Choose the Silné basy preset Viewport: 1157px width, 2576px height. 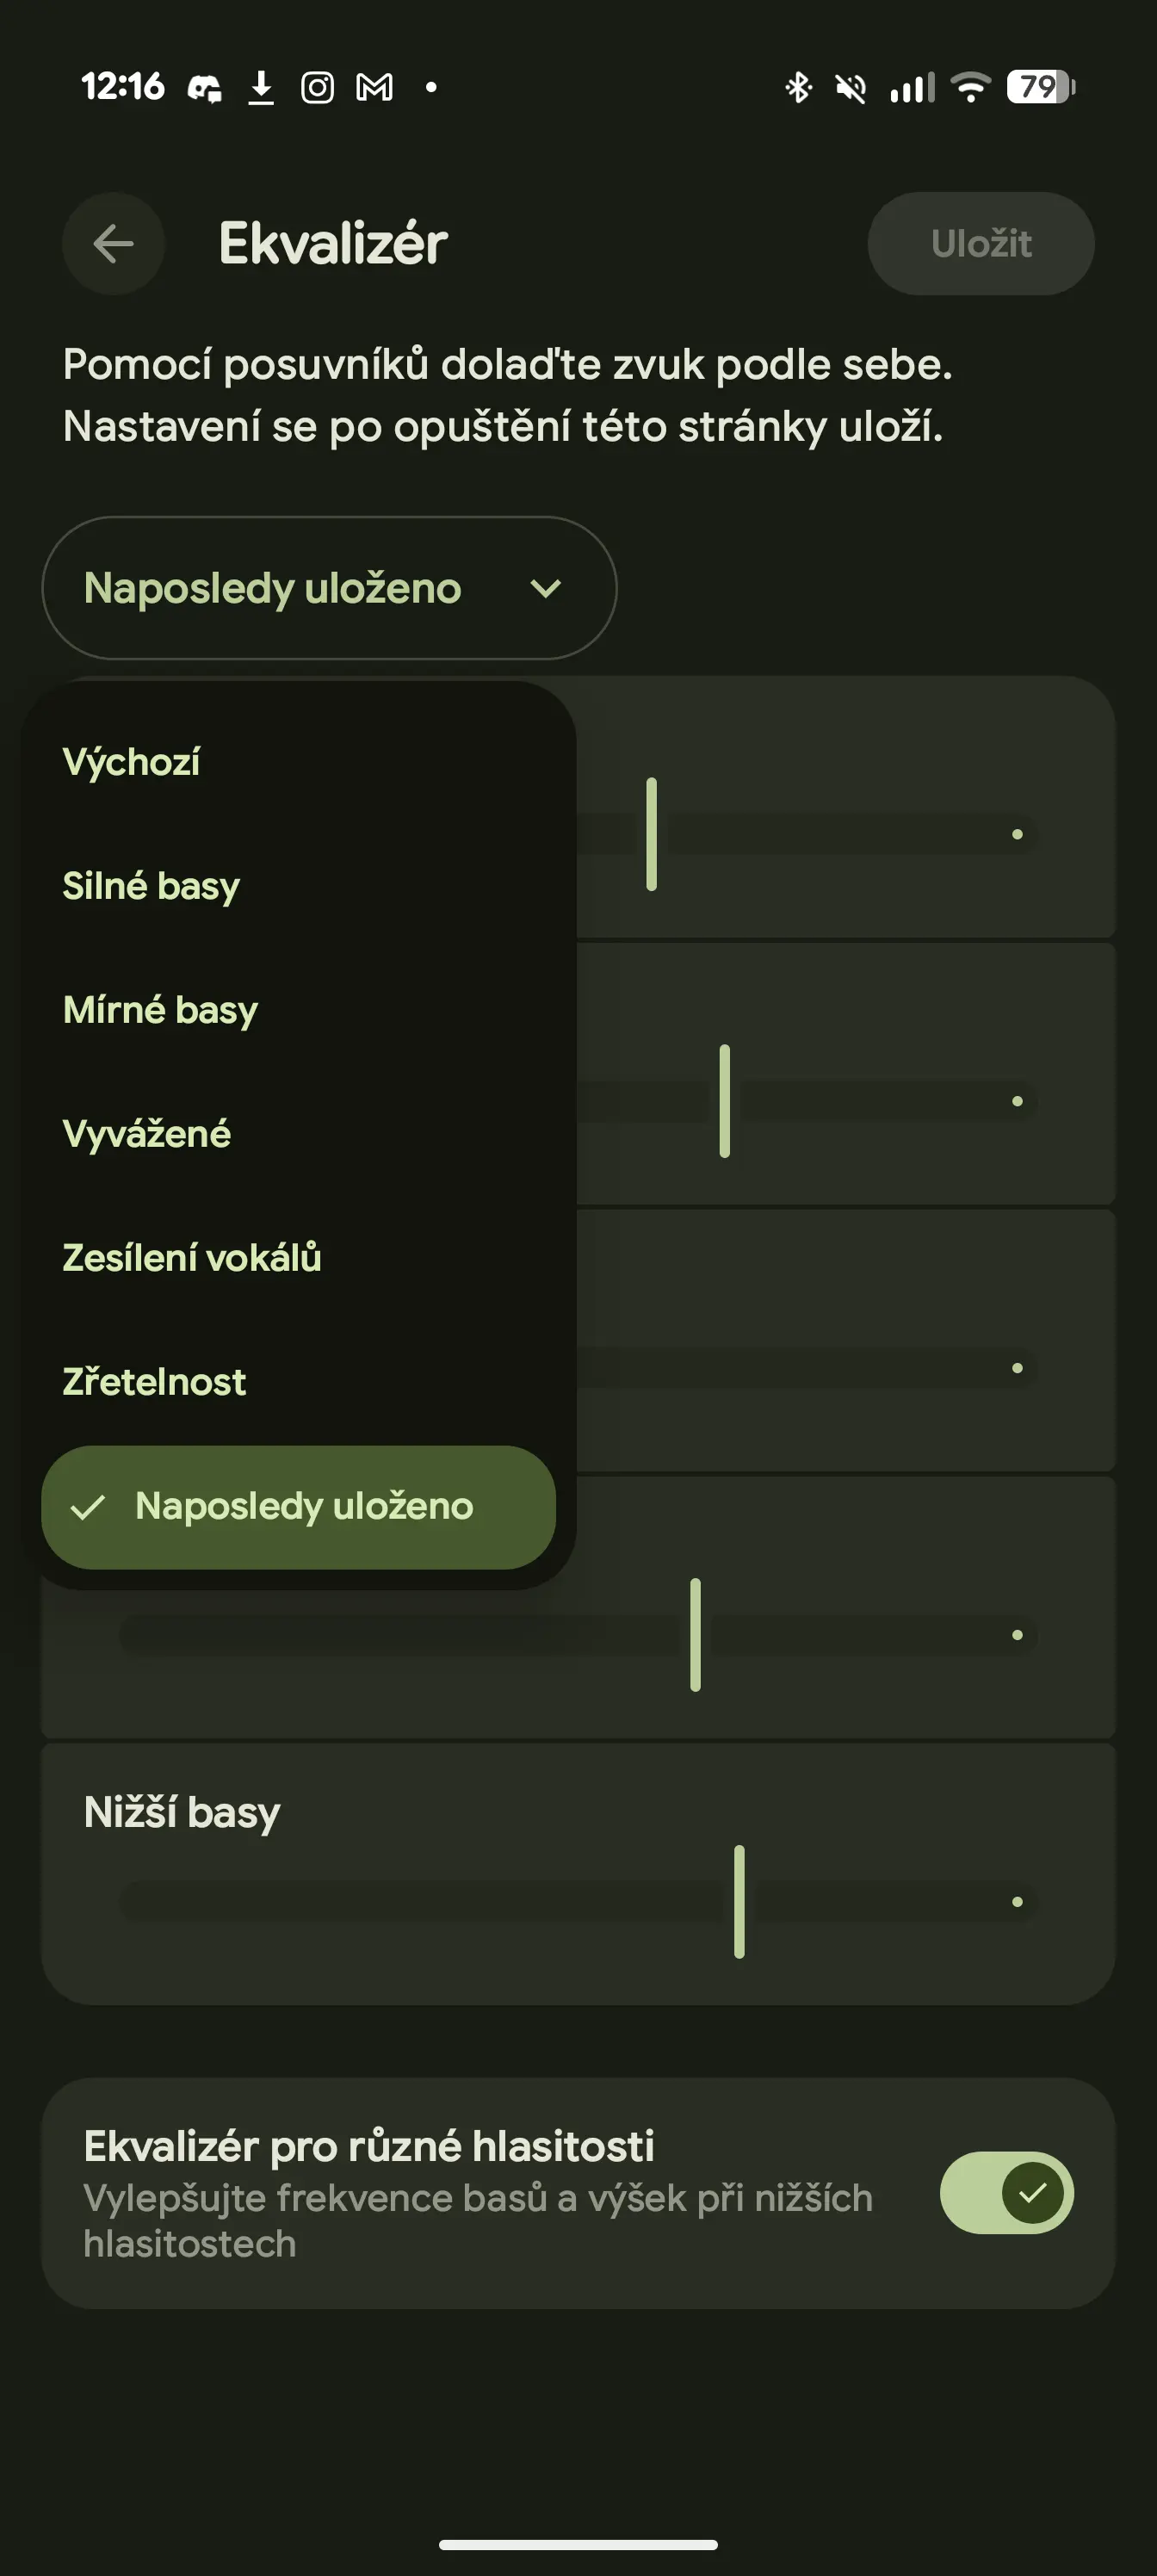pos(152,886)
